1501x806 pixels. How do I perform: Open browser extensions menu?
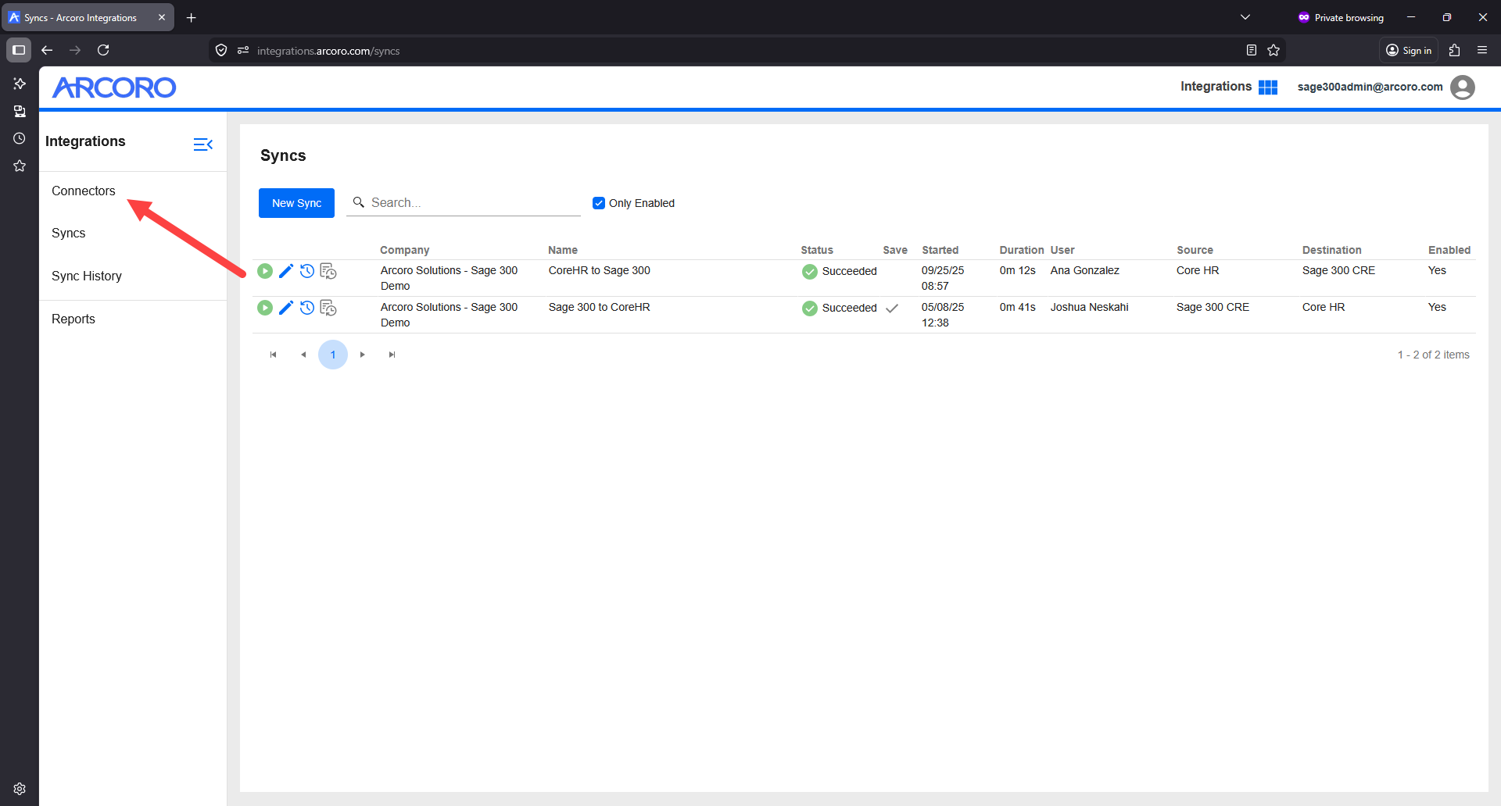click(x=1454, y=50)
